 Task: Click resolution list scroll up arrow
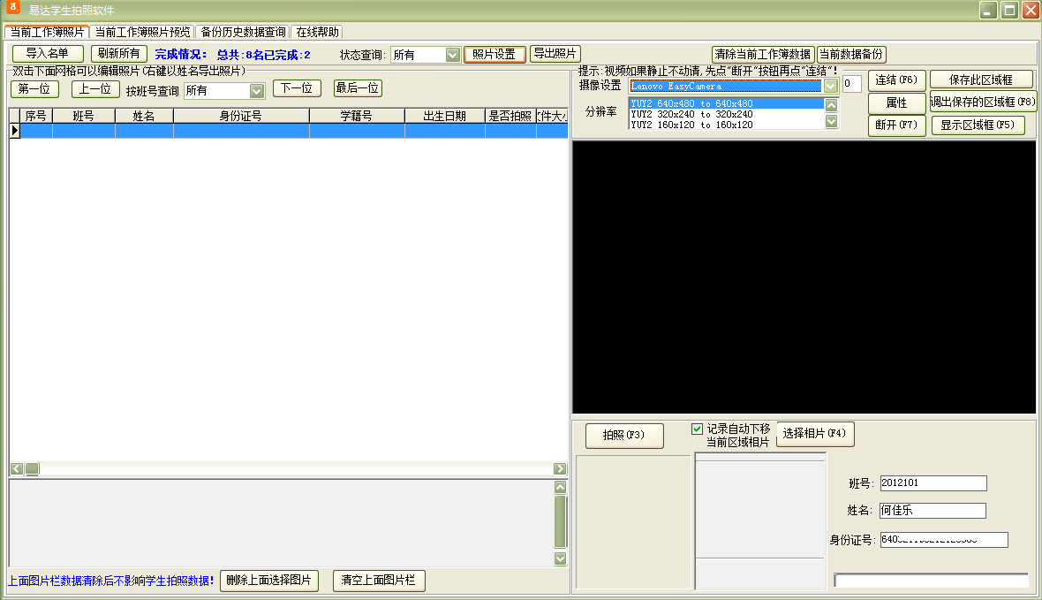(831, 105)
